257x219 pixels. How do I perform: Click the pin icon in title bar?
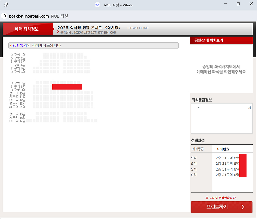[x=6, y=5]
